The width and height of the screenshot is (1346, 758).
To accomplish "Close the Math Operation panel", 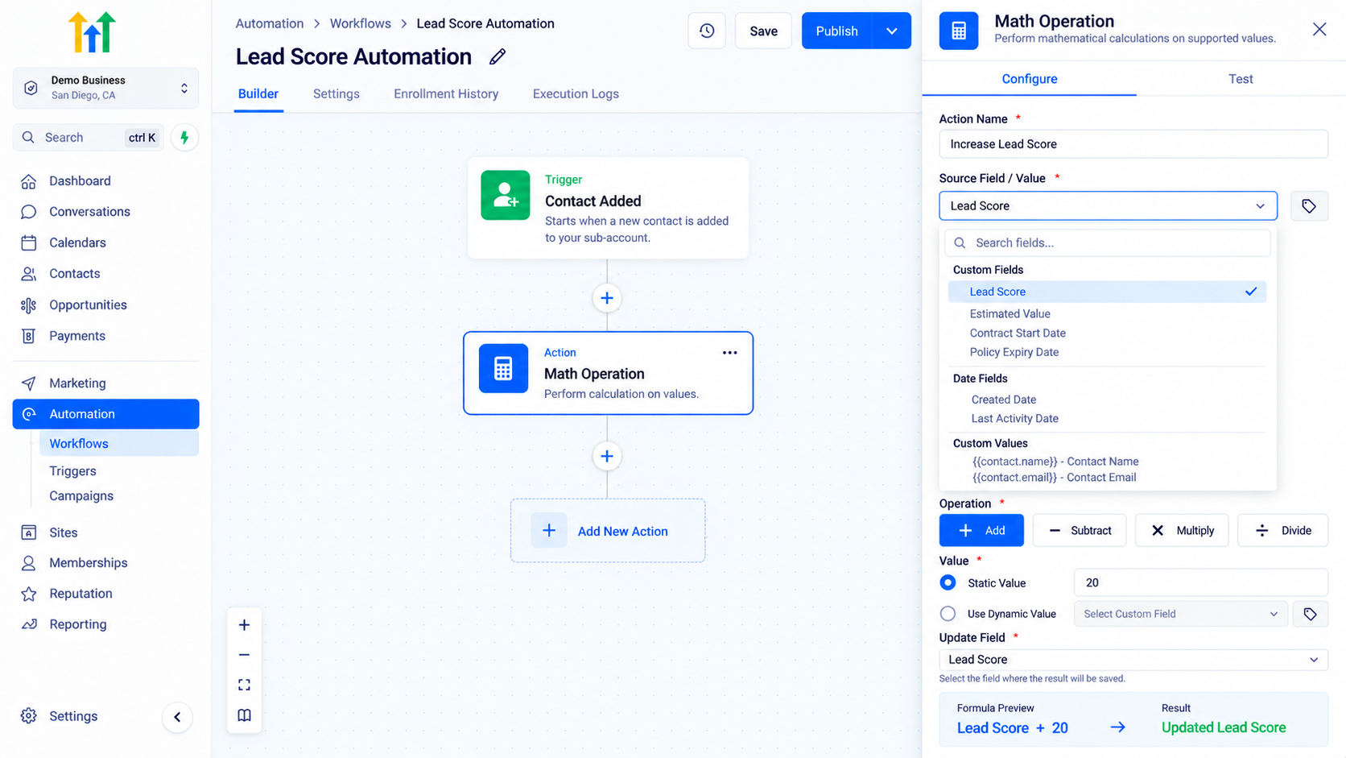I will pos(1319,30).
